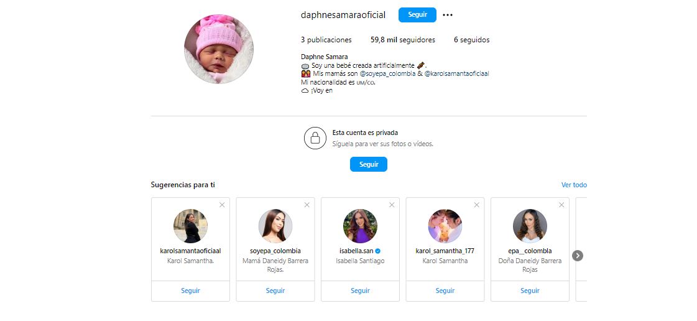
Task: Open the soyepa_colombia username in suggestions
Action: click(275, 251)
